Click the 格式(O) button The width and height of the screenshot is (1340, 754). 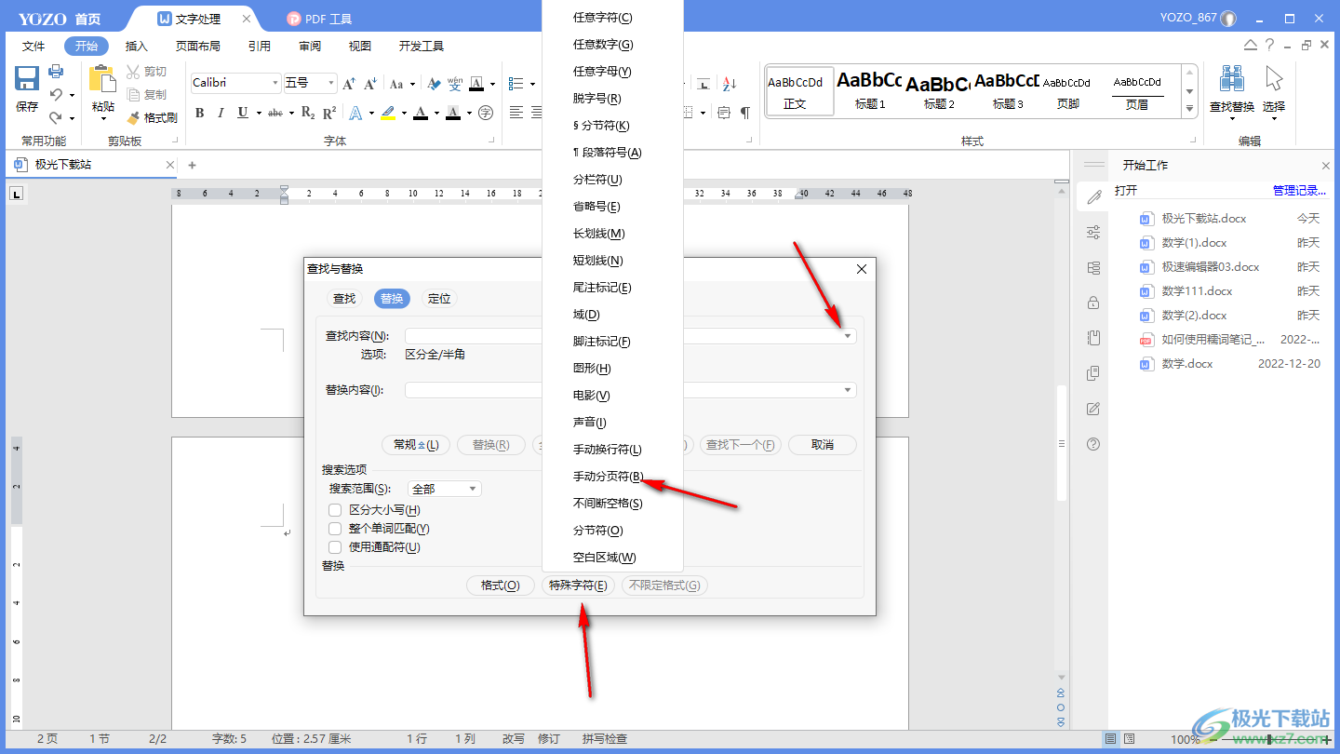(x=501, y=586)
